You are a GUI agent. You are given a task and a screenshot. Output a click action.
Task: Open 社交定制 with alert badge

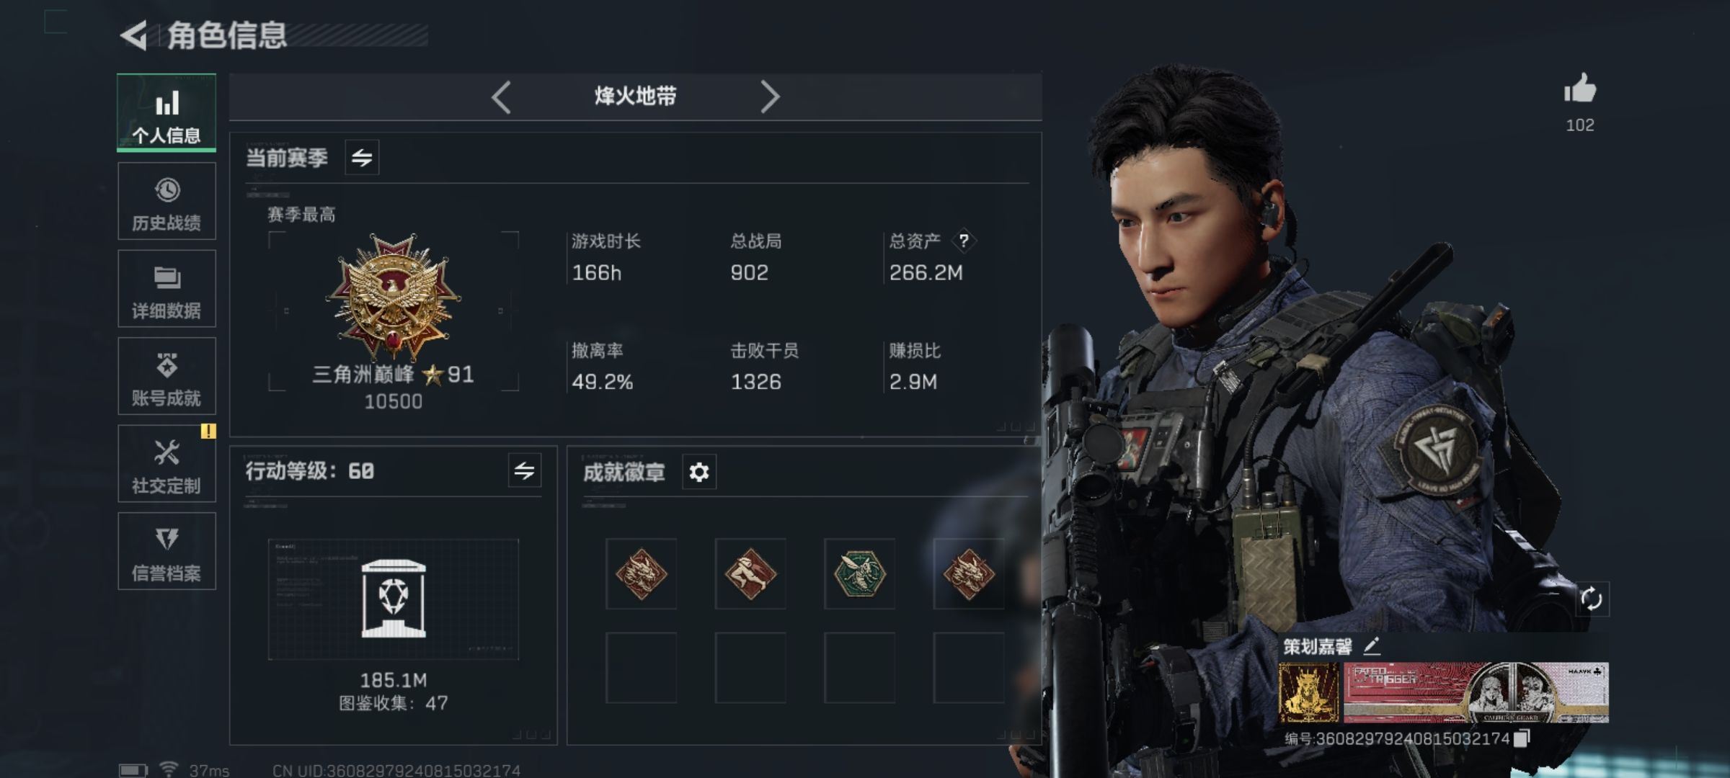(x=167, y=463)
